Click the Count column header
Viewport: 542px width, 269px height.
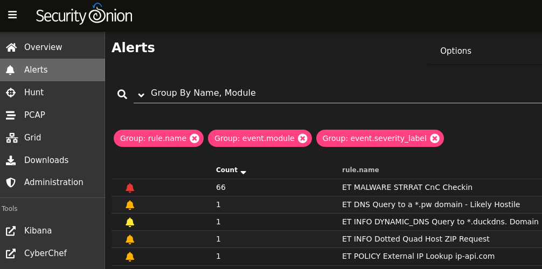coord(227,170)
